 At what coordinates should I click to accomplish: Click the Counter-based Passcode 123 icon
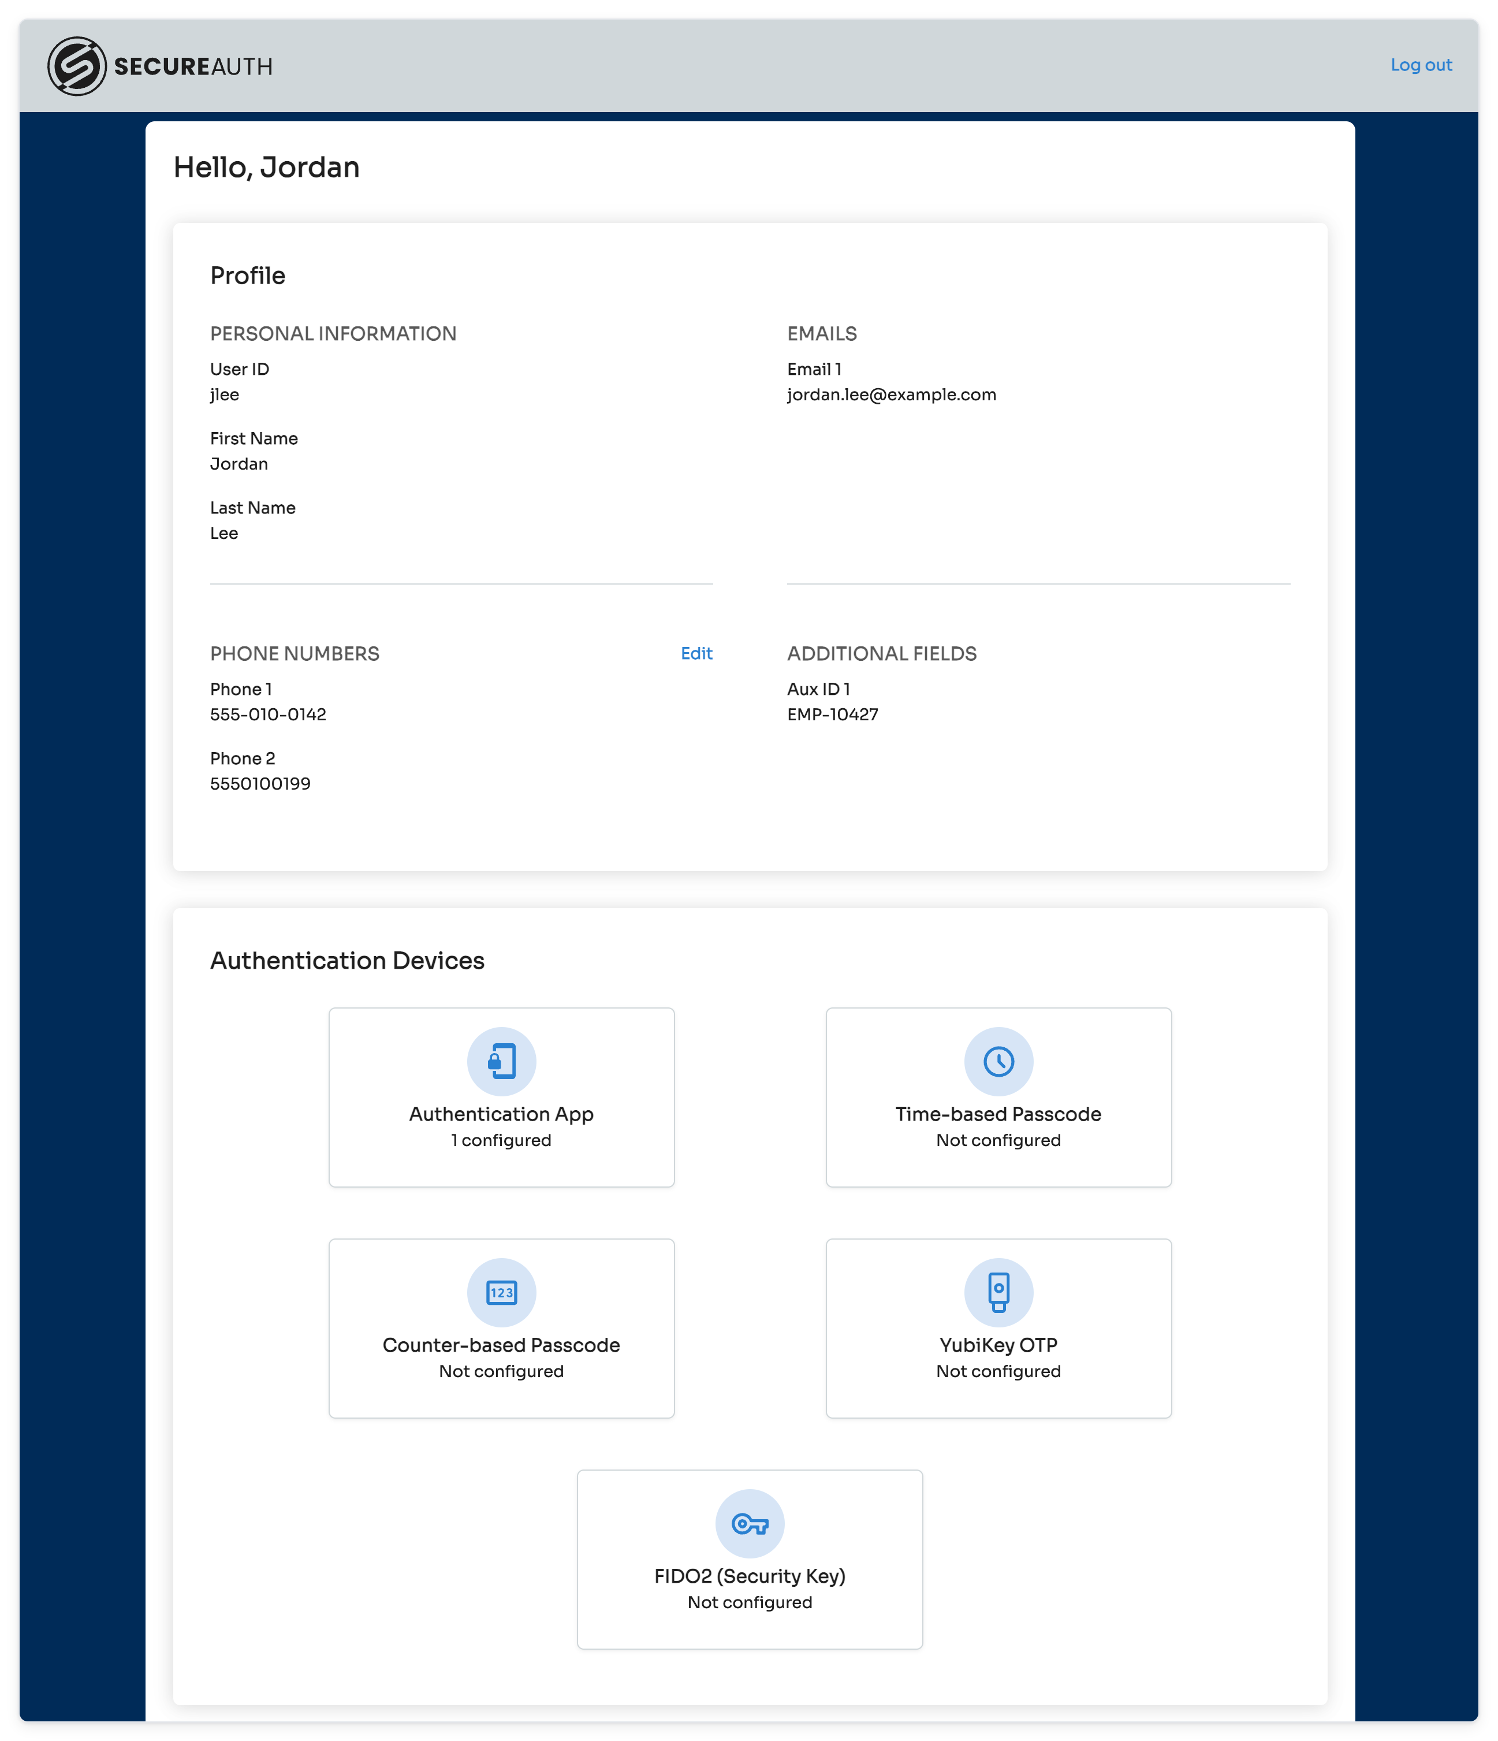click(x=502, y=1292)
